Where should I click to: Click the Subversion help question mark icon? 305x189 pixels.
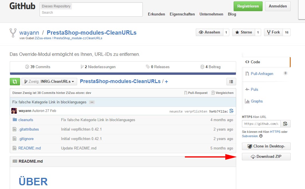click(x=261, y=136)
